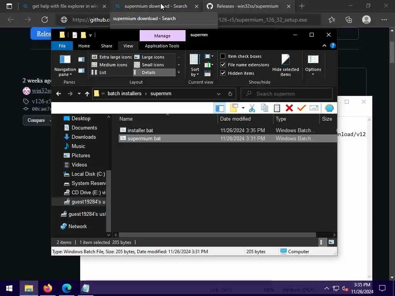The height and width of the screenshot is (296, 395).
Task: Open installer.bat file
Action: 140,130
